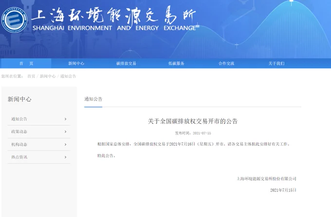Open the 新闻中心 navigation menu
The width and height of the screenshot is (331, 217).
point(76,63)
